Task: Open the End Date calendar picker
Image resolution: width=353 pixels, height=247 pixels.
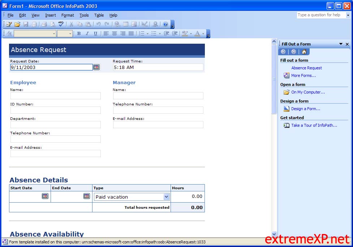Action: click(87, 196)
